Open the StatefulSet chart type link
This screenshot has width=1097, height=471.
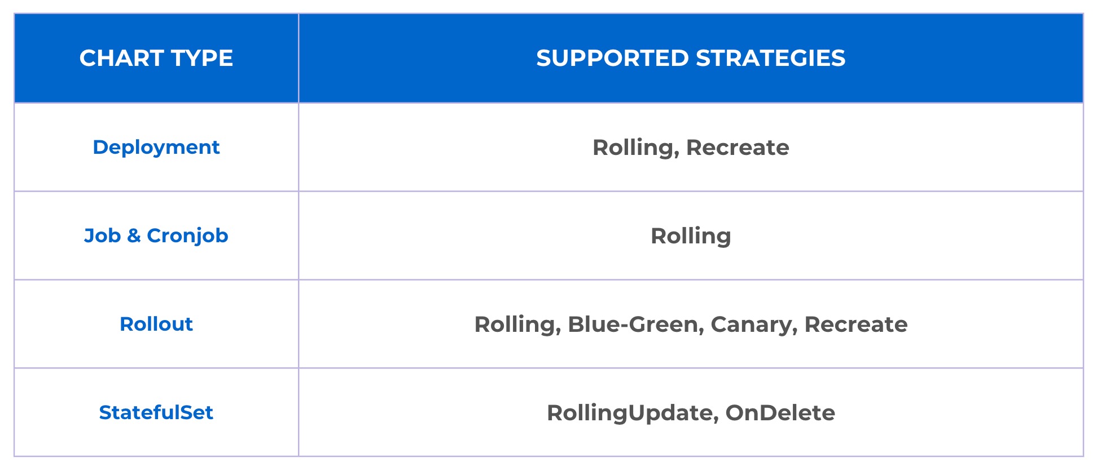(156, 412)
